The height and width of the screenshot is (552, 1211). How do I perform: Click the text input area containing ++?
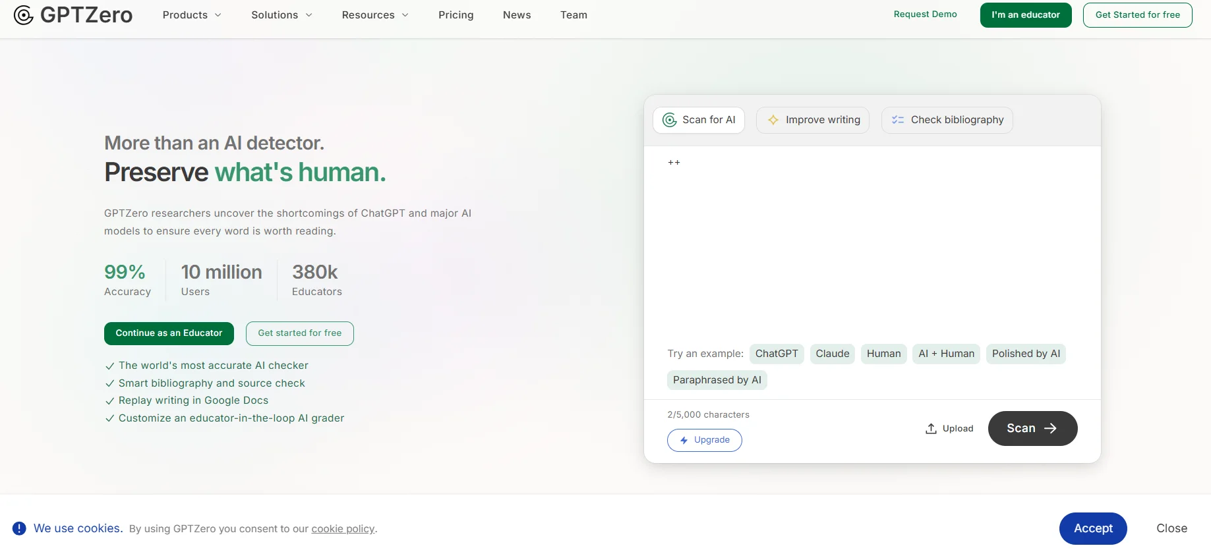point(872,244)
